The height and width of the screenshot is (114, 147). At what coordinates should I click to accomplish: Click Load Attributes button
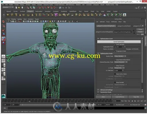pos(120,97)
